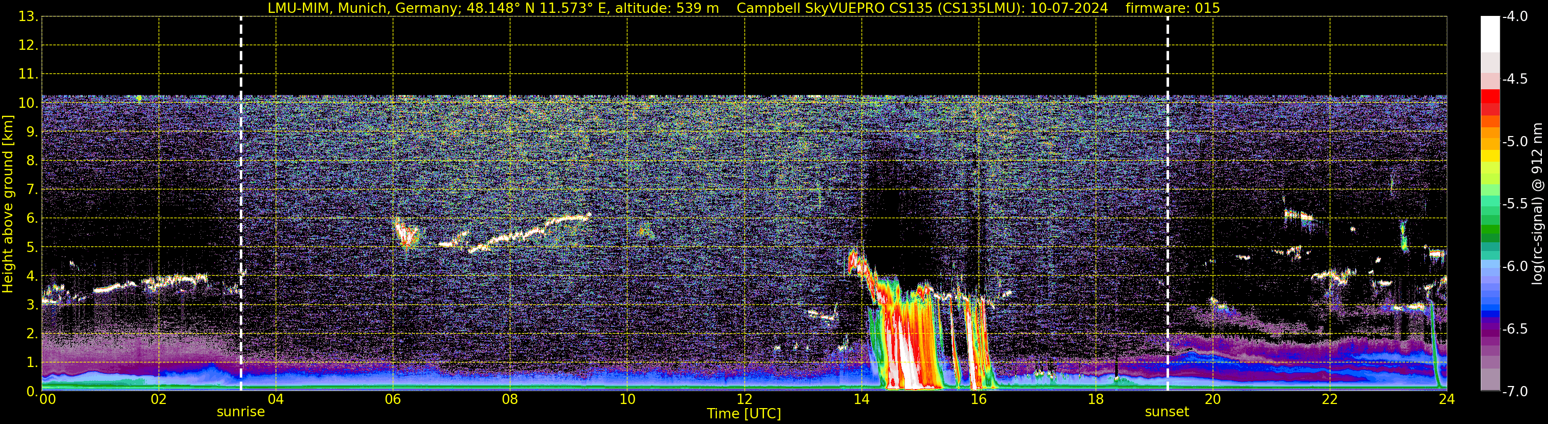Click the 'log(rc-signal) @ 912 nm' colorbar label
The image size is (1548, 424).
pyautogui.click(x=1537, y=204)
